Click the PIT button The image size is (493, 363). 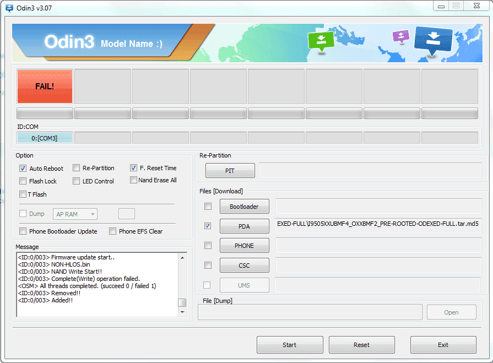coord(230,171)
